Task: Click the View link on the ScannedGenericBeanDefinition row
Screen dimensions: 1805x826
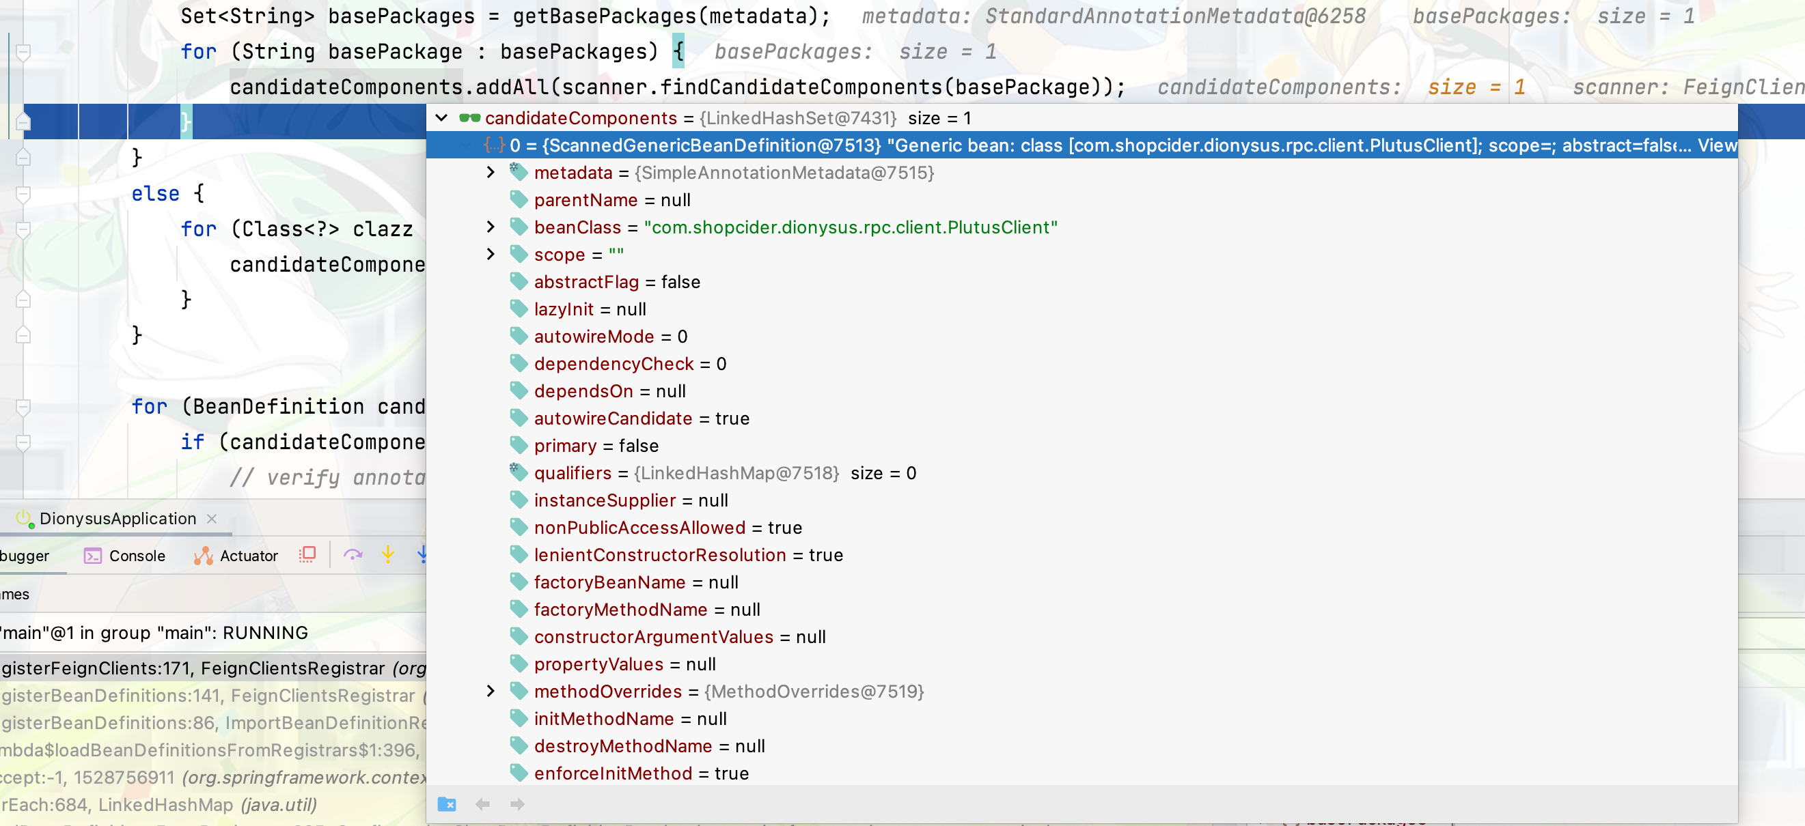Action: (x=1717, y=145)
